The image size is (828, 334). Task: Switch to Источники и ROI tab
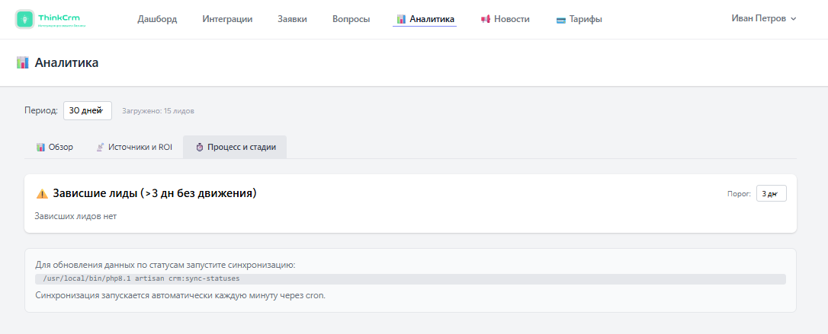(134, 148)
